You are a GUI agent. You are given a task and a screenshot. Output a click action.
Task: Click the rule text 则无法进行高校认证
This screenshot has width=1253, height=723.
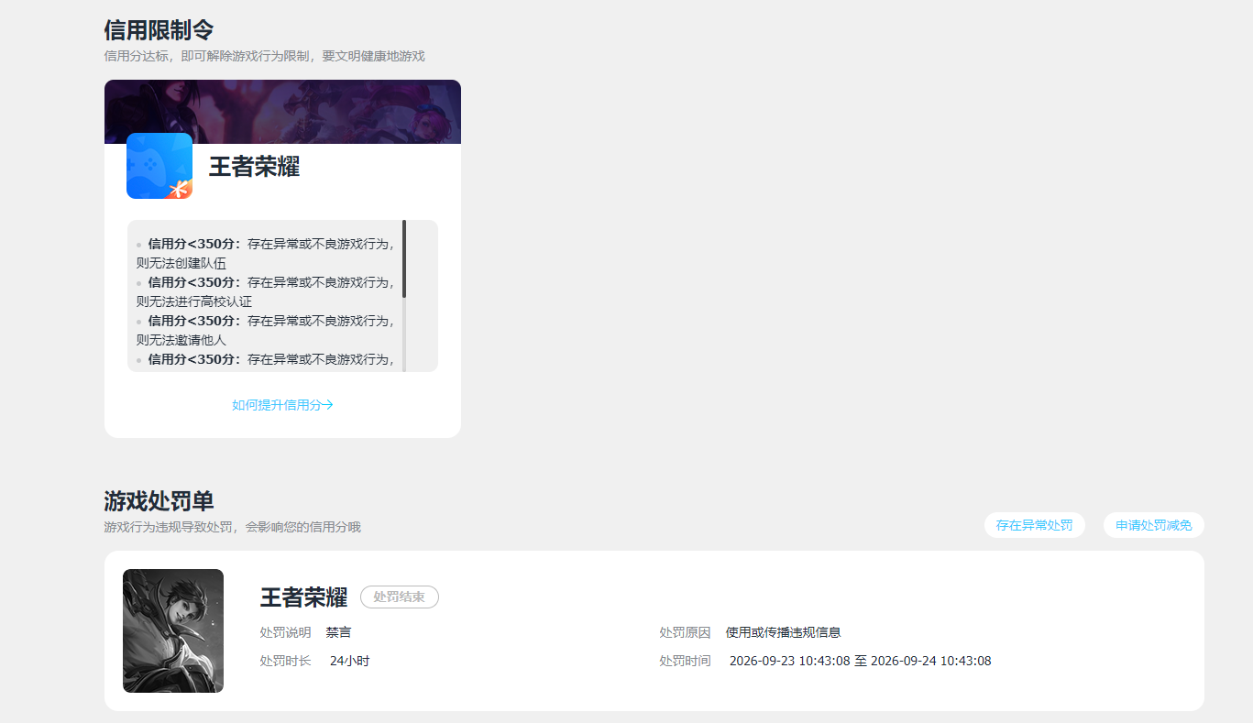pos(193,301)
